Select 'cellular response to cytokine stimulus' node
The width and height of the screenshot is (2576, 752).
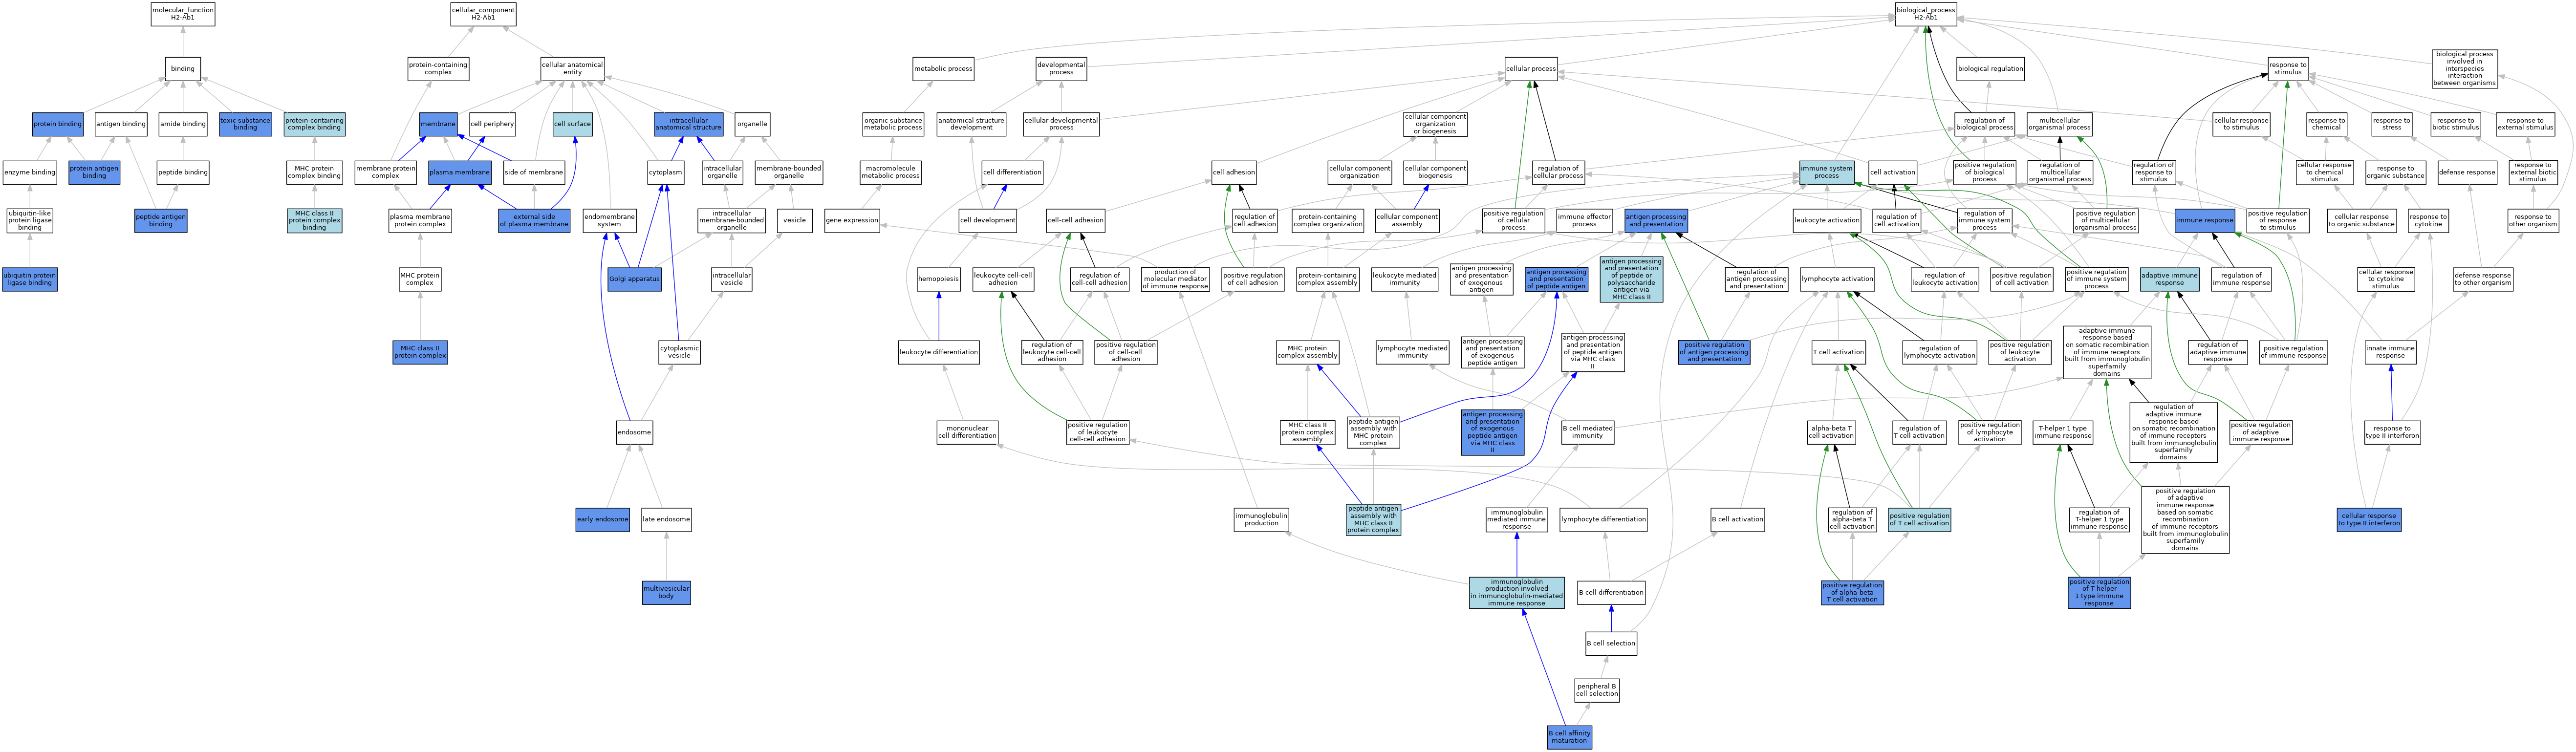tap(2386, 279)
